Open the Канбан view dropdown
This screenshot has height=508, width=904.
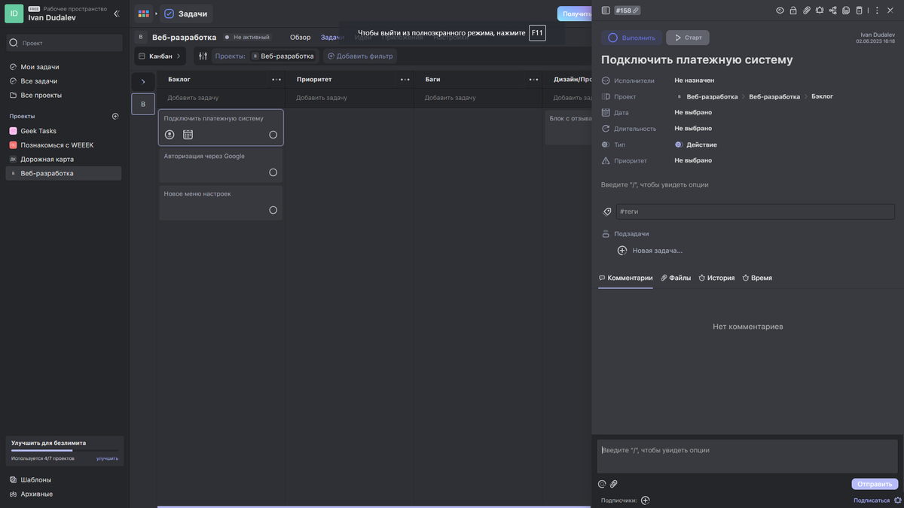(160, 56)
